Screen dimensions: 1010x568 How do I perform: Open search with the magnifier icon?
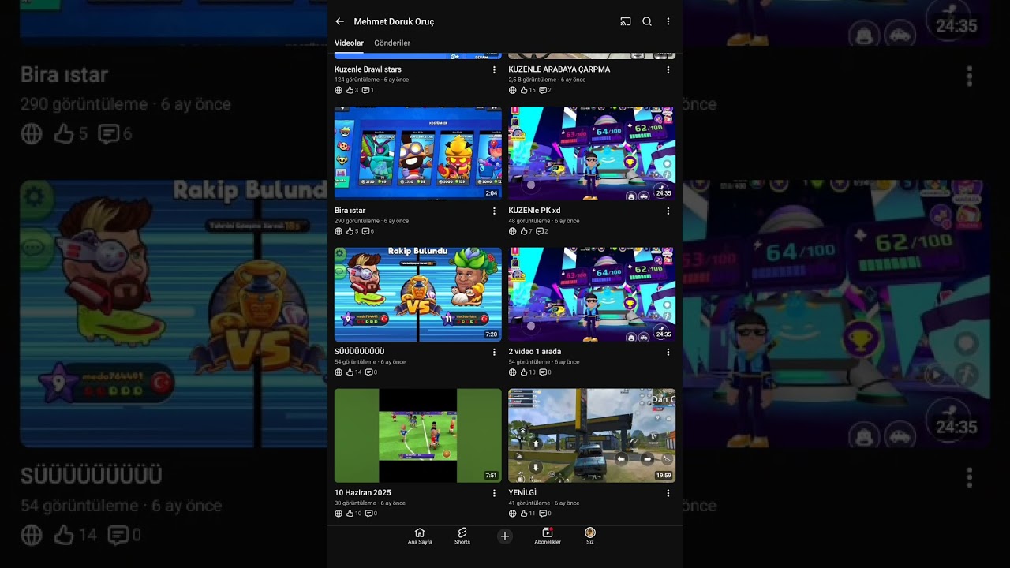(647, 21)
